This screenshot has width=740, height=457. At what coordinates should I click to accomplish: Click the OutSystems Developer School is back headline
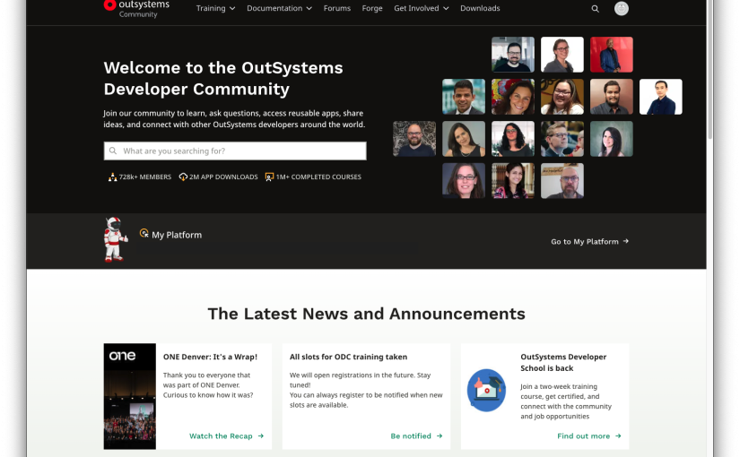(x=563, y=363)
